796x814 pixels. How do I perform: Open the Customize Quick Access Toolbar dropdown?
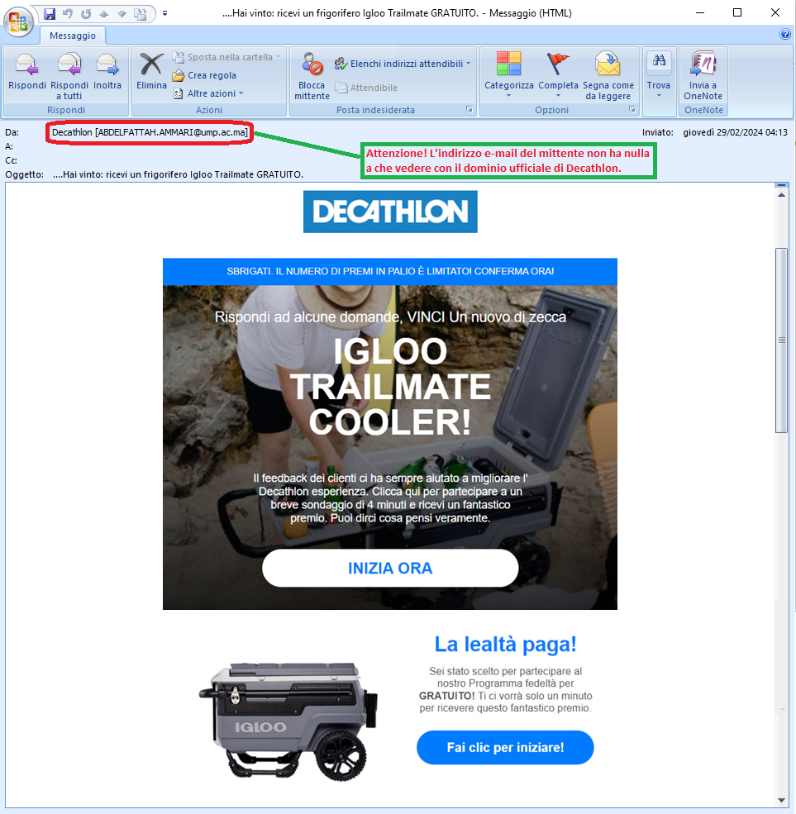[x=164, y=13]
